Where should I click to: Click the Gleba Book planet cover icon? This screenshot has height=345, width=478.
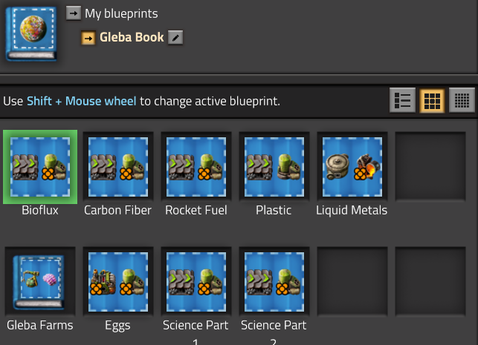tap(31, 34)
